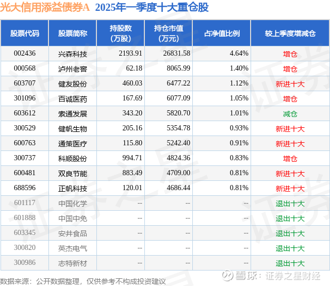The width and height of the screenshot is (330, 286).
Task: Select stock name 英杰电气
Action: [x=73, y=248]
